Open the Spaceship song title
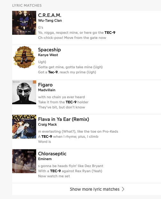The height and width of the screenshot is (199, 161). tap(49, 50)
